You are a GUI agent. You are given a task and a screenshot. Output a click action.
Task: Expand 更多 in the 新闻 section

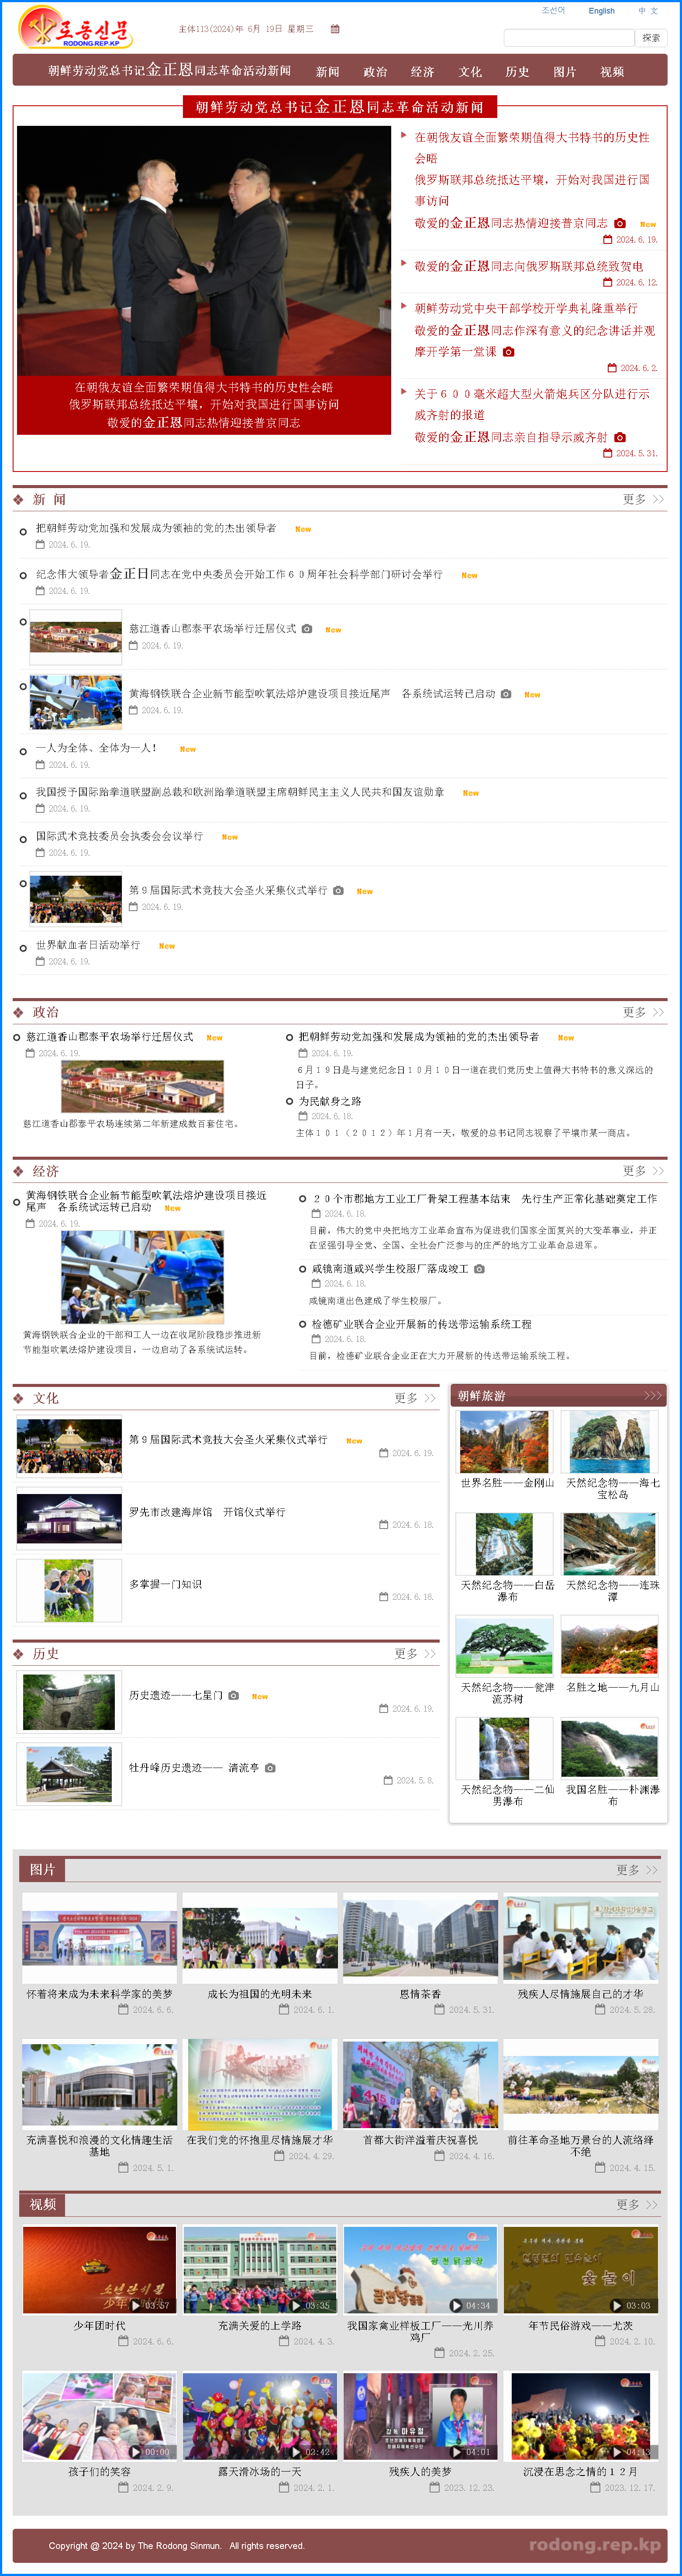coord(643,499)
